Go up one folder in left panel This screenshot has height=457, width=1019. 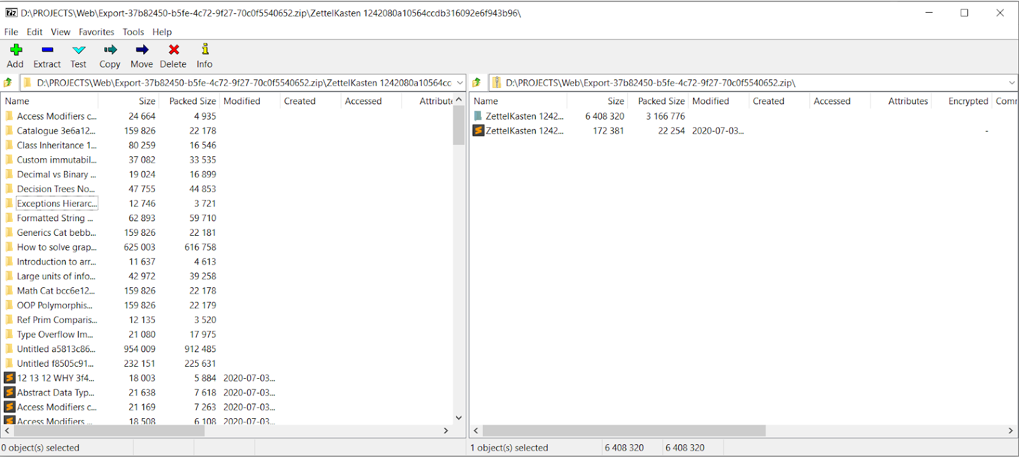(8, 83)
